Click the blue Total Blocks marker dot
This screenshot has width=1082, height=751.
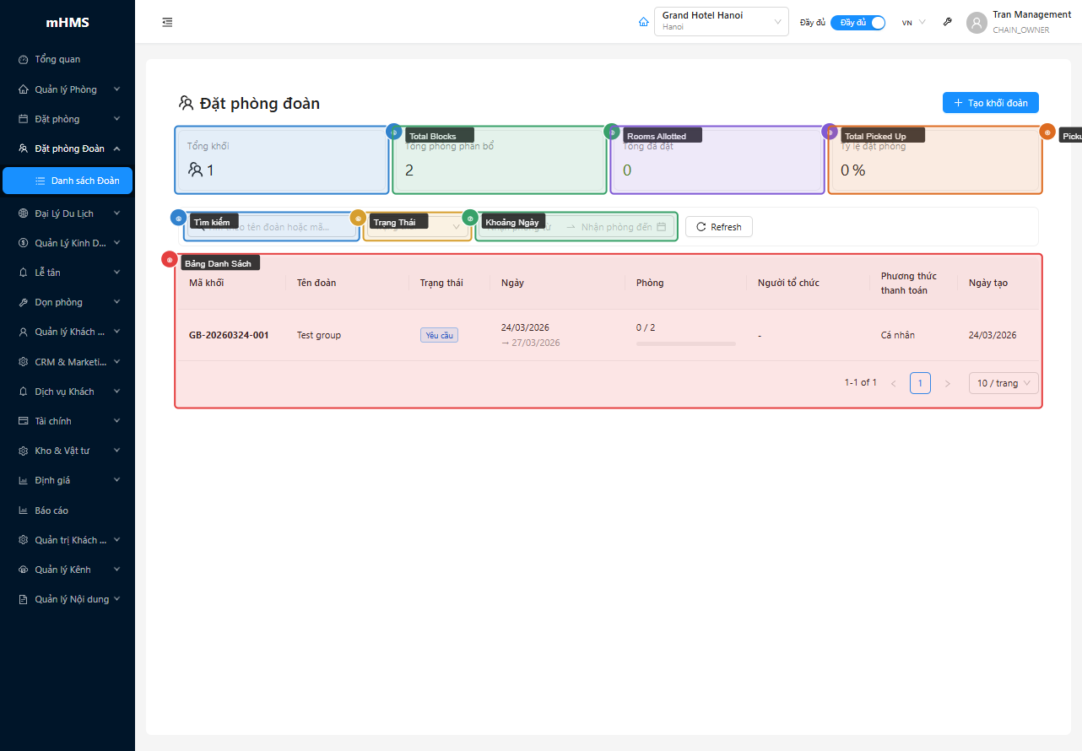(393, 132)
